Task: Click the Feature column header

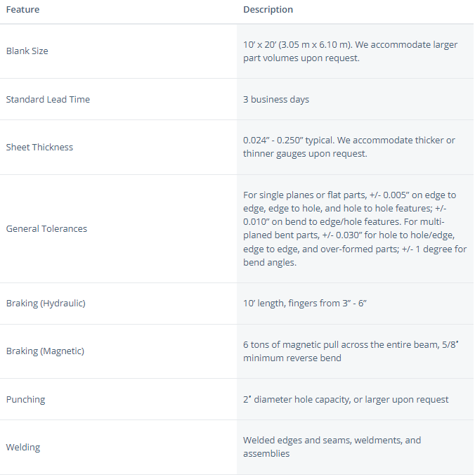Action: [22, 10]
